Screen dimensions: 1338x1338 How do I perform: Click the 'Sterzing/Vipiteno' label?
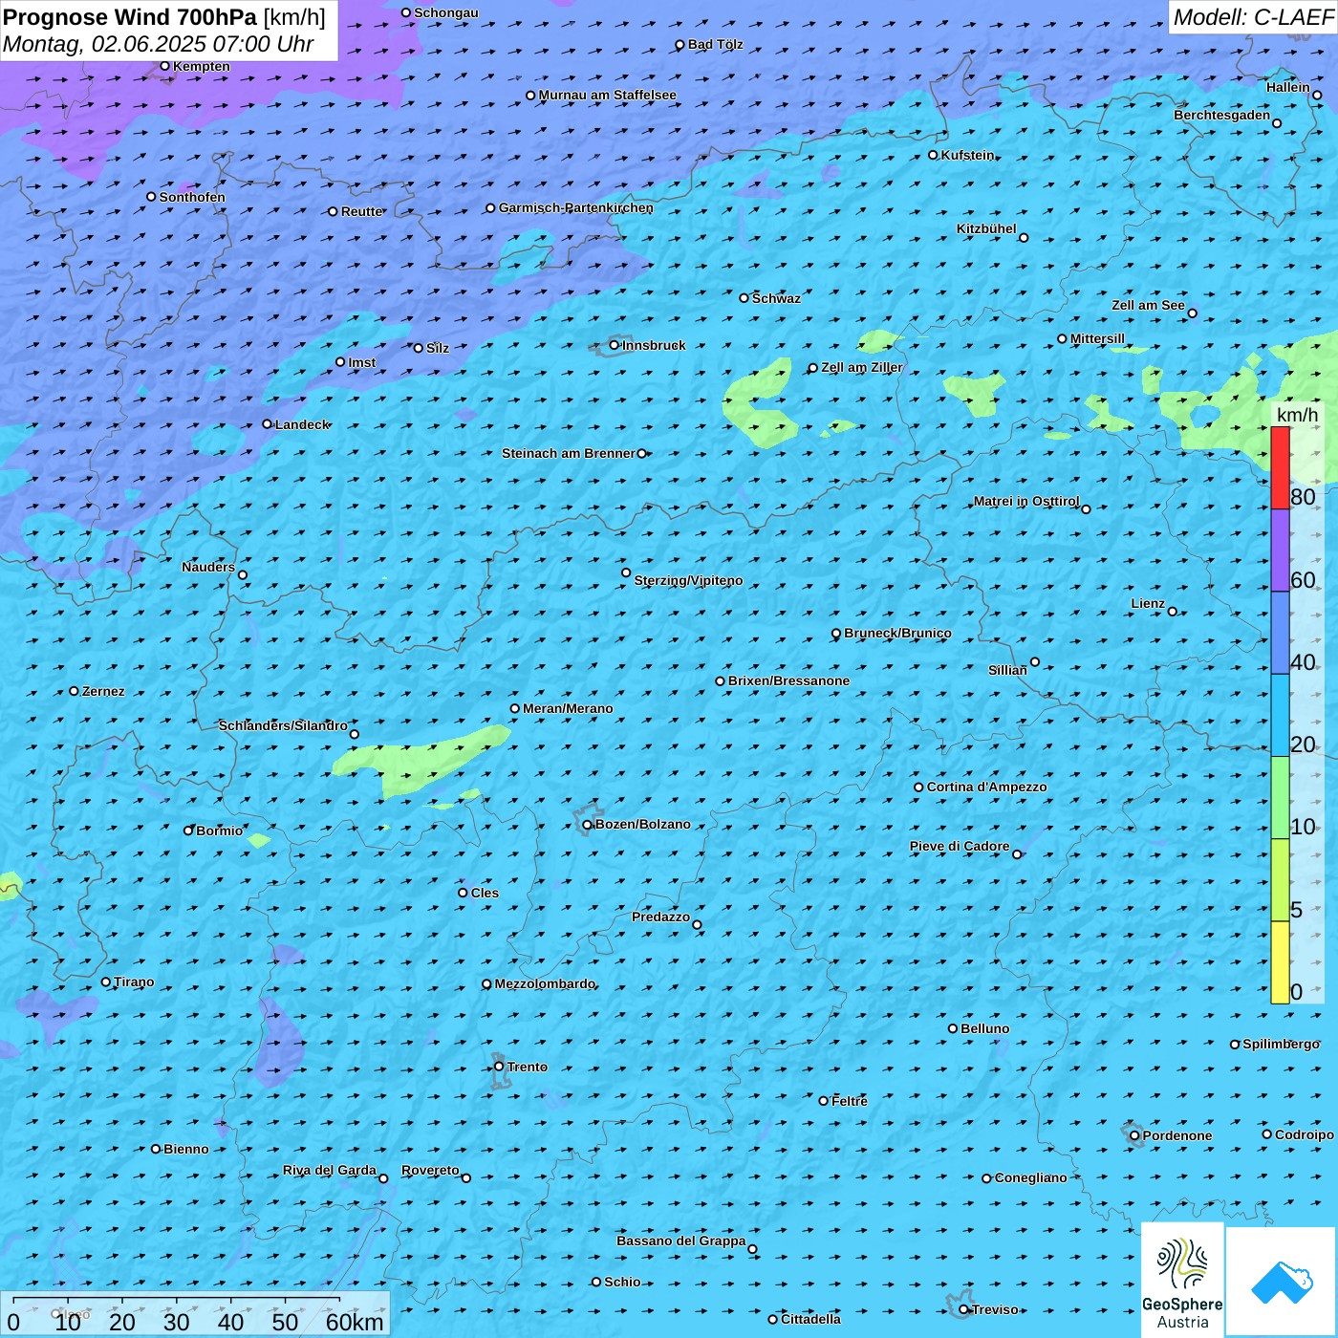(688, 581)
